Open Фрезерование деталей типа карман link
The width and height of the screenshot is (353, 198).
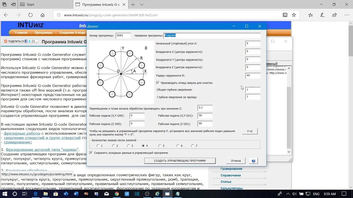point(42,150)
